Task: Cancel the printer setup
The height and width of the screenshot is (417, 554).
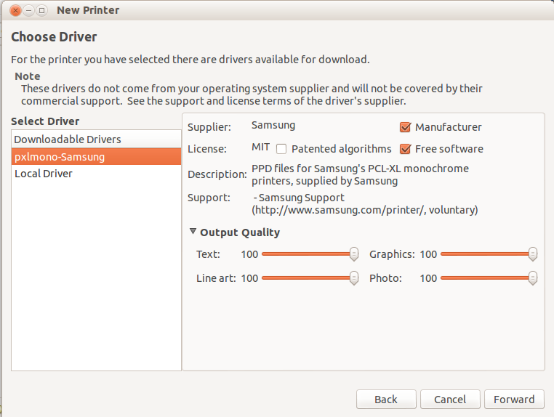Action: [450, 399]
